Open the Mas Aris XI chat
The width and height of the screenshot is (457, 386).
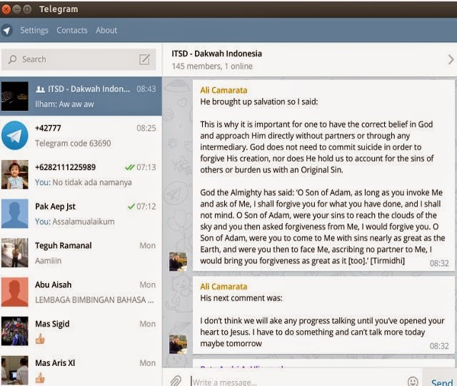coord(81,370)
